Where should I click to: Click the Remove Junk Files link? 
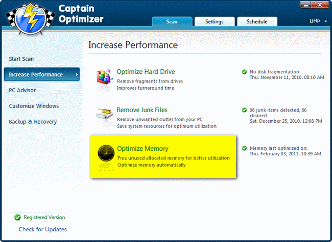(142, 110)
